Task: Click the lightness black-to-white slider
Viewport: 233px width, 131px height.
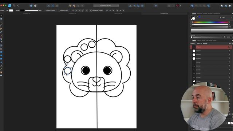Action: pyautogui.click(x=210, y=27)
